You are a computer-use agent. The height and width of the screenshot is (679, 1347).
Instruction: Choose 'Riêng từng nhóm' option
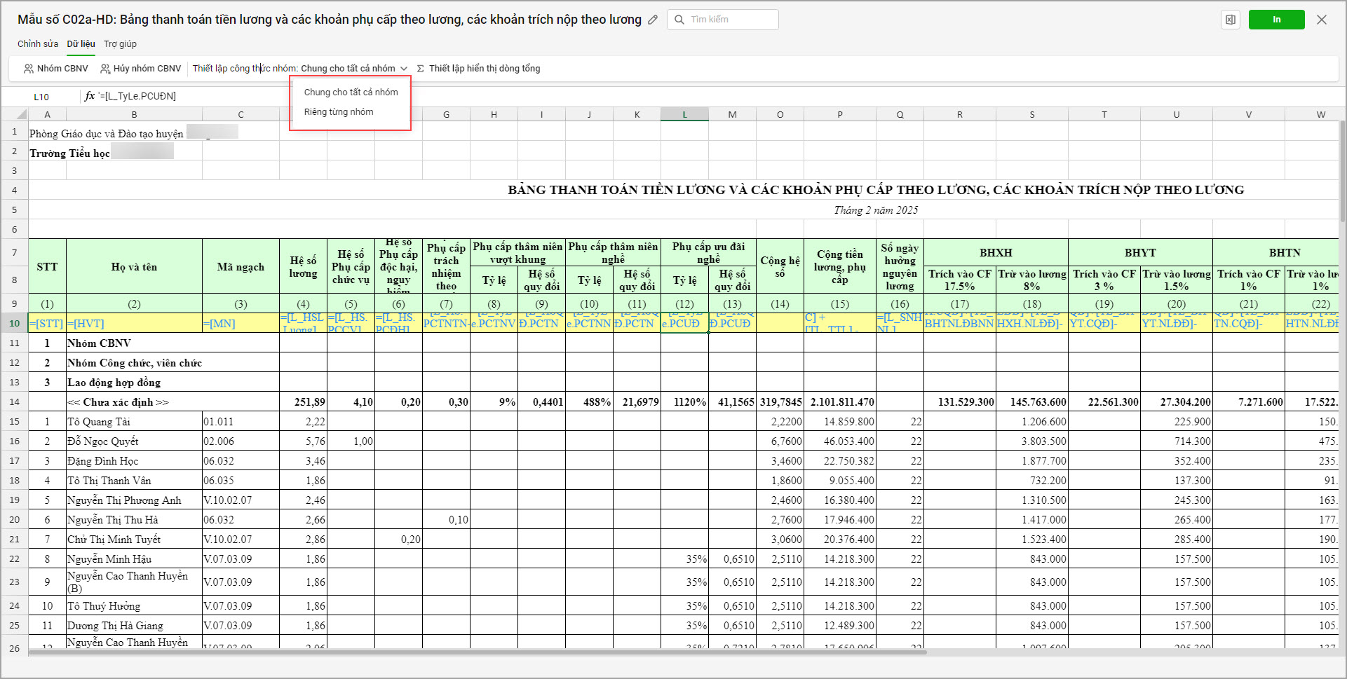pyautogui.click(x=339, y=112)
